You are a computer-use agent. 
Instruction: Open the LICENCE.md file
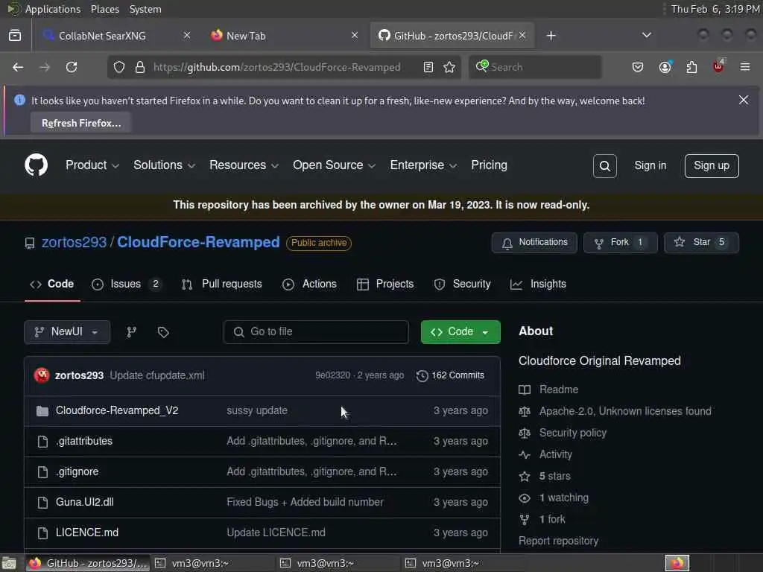point(87,533)
